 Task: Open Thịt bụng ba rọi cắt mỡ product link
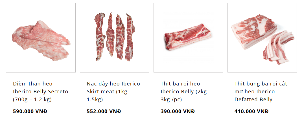(x=261, y=92)
